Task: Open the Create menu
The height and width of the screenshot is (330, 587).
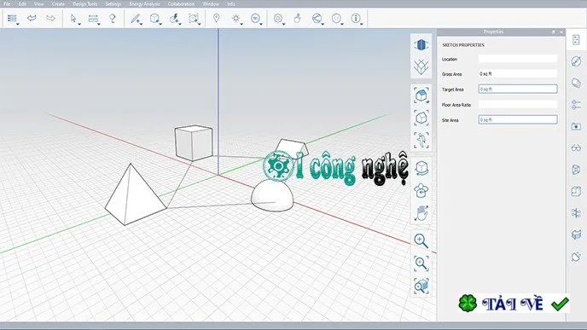Action: [x=58, y=3]
